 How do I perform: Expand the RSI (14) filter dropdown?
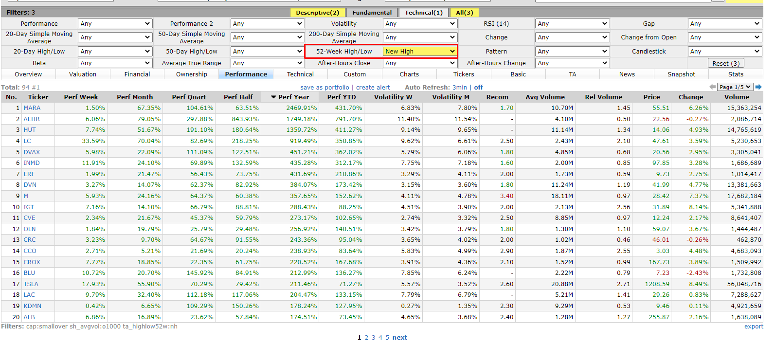572,23
